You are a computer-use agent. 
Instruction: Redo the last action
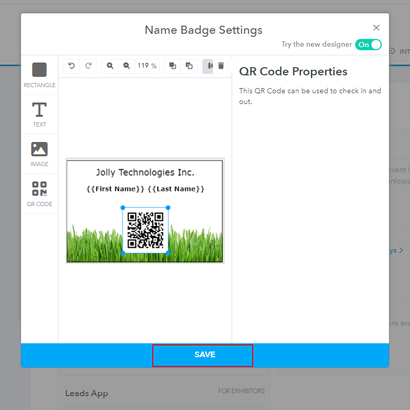tap(88, 66)
